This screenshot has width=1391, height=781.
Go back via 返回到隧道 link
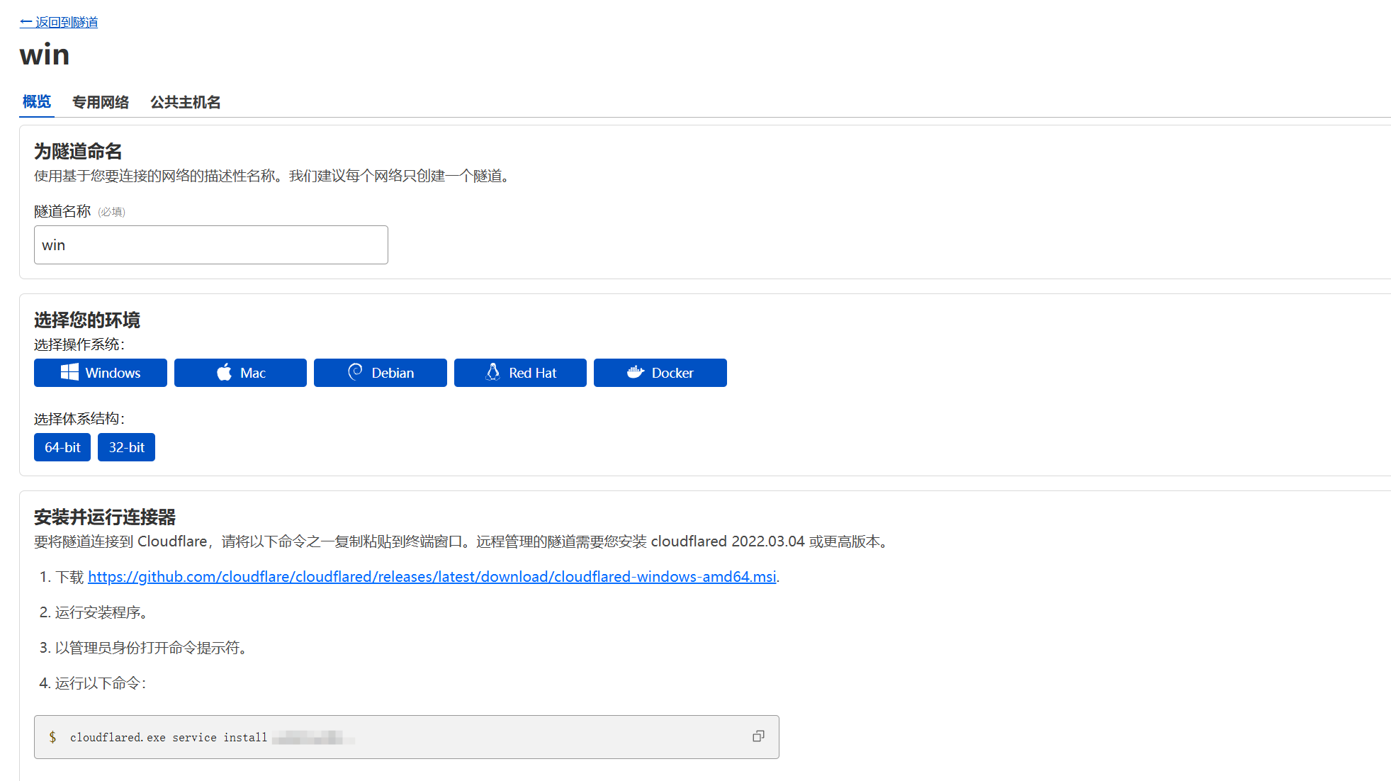[x=59, y=22]
